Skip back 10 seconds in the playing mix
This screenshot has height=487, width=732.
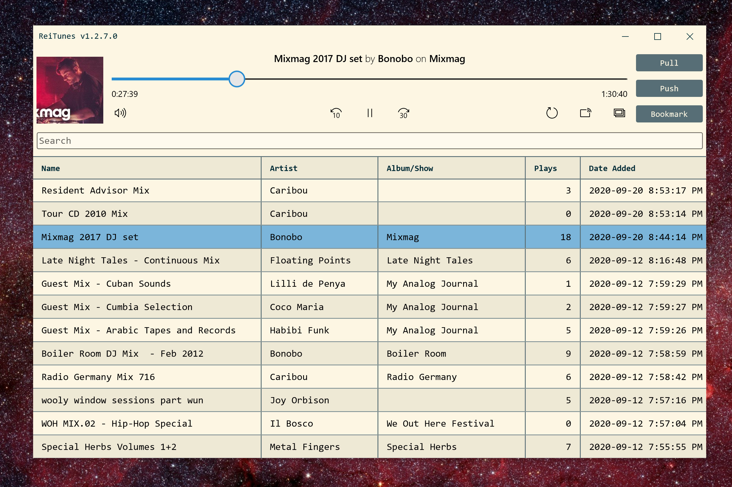336,113
